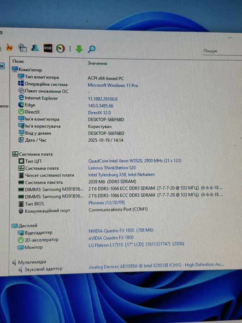Select the Комп'ютер section header
The height and width of the screenshot is (323, 242).
[27, 70]
